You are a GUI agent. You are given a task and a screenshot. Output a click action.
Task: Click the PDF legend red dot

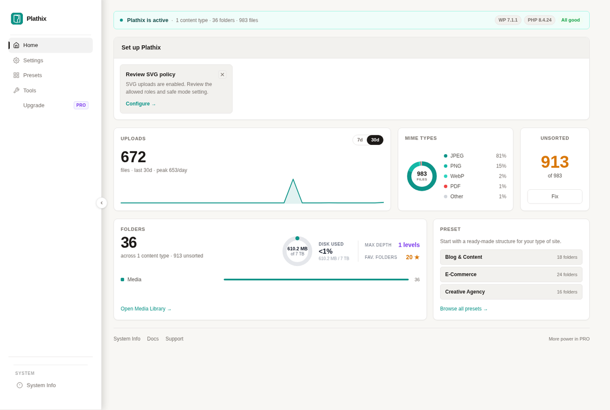446,186
